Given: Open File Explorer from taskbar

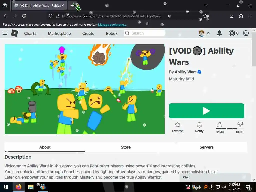Looking at the screenshot, I should 31,187.
